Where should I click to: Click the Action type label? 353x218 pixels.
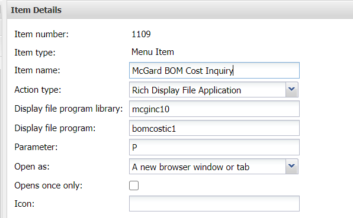[37, 90]
